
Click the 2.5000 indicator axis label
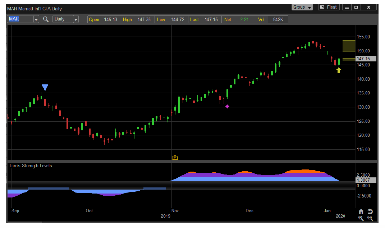tap(363, 175)
